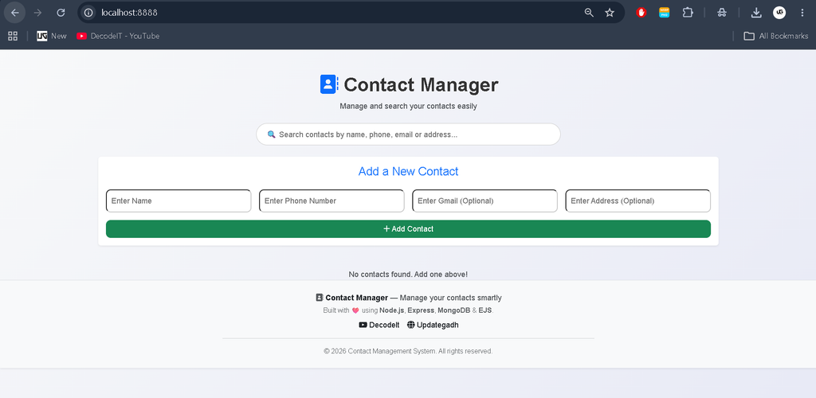Click the magnifier icon in search box
The height and width of the screenshot is (398, 816).
(x=271, y=134)
